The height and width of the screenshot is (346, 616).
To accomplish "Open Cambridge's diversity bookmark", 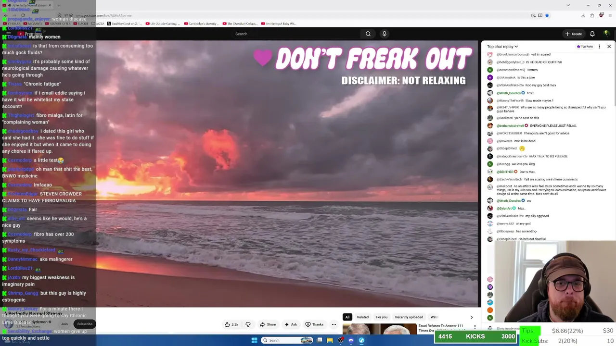I will click(203, 24).
